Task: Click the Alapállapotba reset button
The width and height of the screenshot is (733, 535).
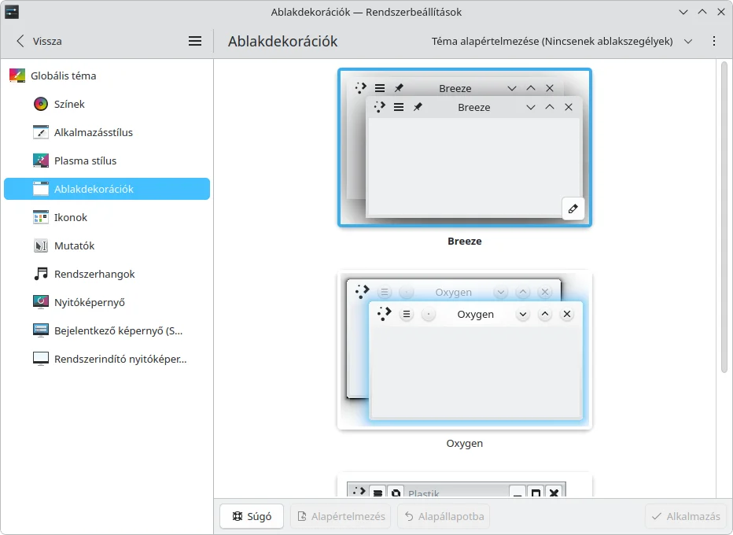Action: (x=444, y=516)
